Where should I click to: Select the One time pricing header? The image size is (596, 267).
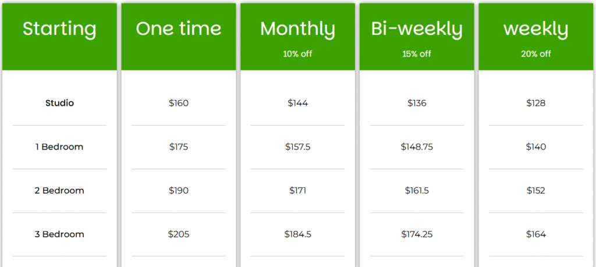179,29
